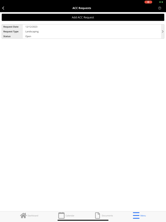Switch to the Calendar tab label
Screen dimensions: 166x222
point(70,216)
